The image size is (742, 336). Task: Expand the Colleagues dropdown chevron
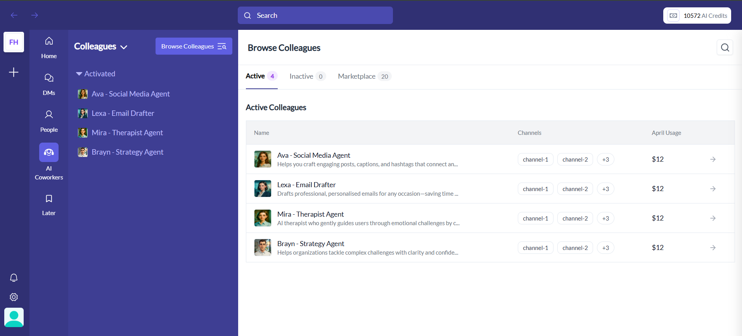(124, 47)
